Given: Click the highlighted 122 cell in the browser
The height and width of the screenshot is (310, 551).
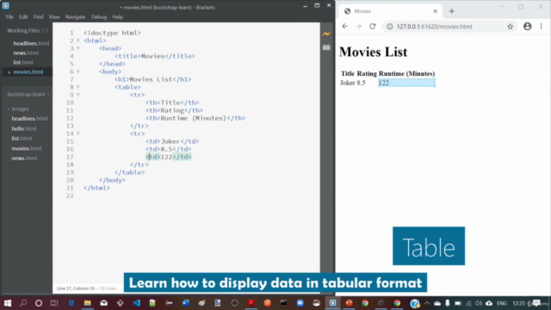Looking at the screenshot, I should tap(406, 83).
